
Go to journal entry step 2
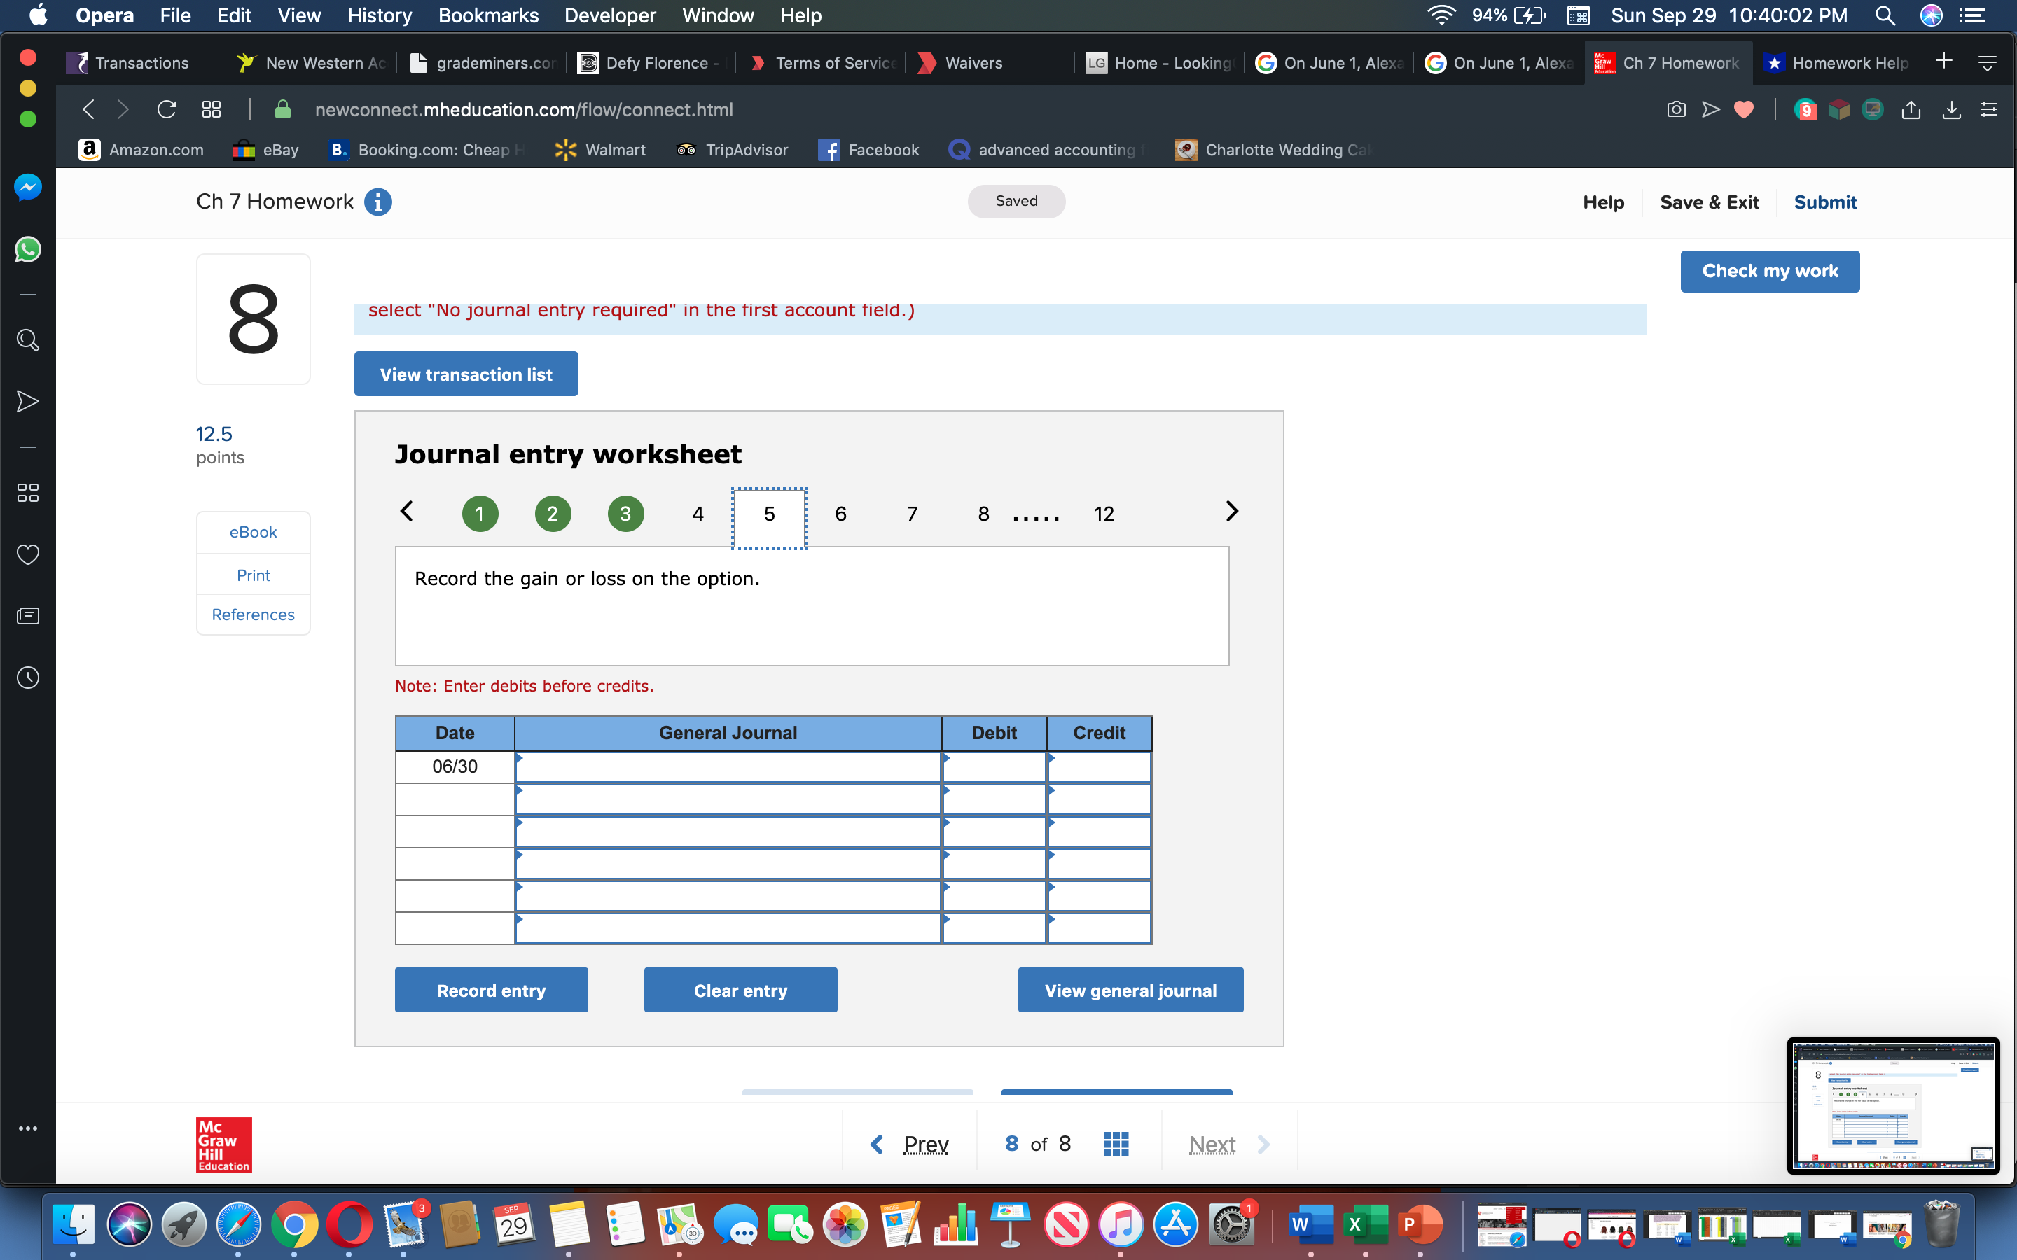552,513
